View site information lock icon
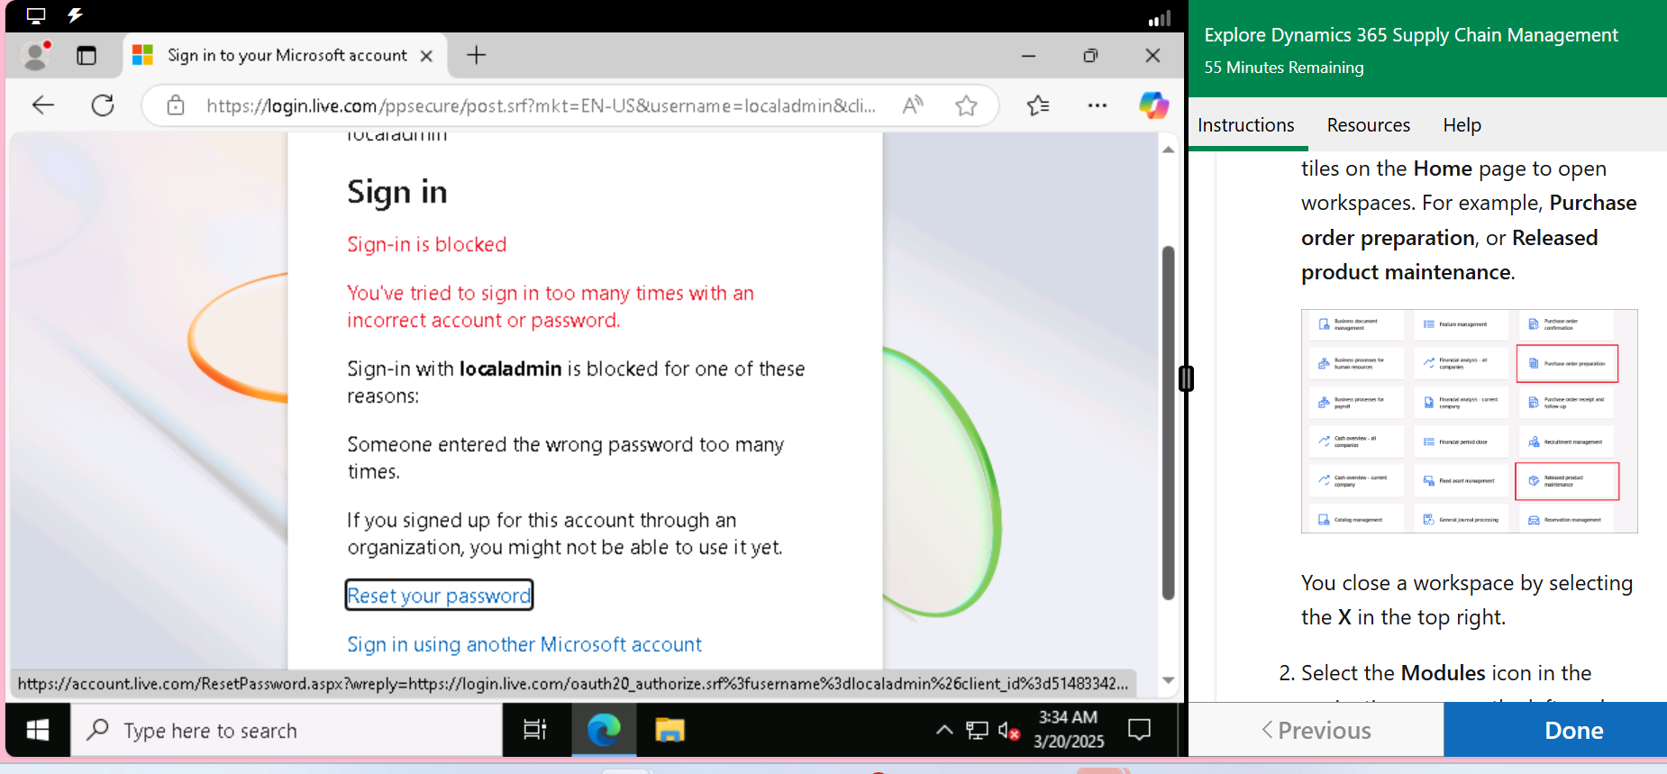1667x774 pixels. [x=176, y=105]
